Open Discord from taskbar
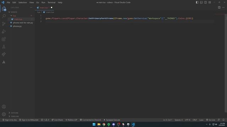Screen dimensions: 227x127 (x=113, y=124)
